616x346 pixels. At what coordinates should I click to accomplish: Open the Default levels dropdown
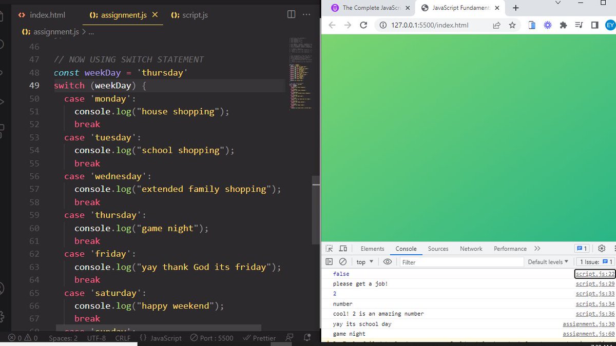tap(548, 262)
